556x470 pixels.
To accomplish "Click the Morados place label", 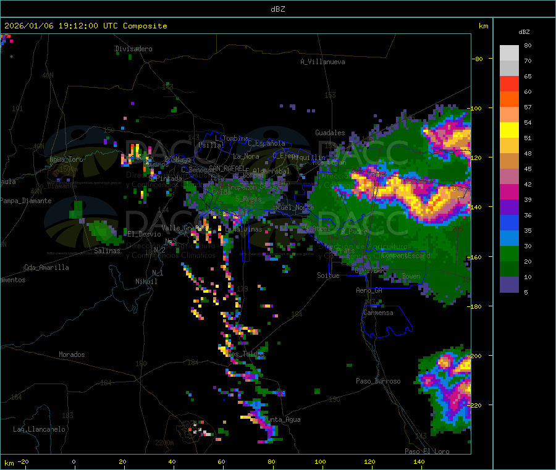I will point(72,355).
